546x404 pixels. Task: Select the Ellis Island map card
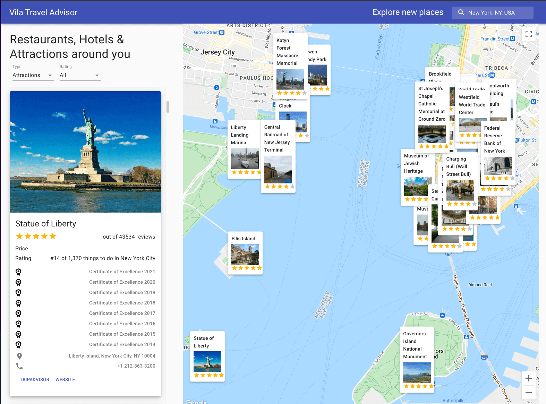point(245,253)
